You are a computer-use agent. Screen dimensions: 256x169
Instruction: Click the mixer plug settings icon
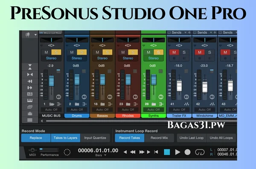[x=28, y=35]
